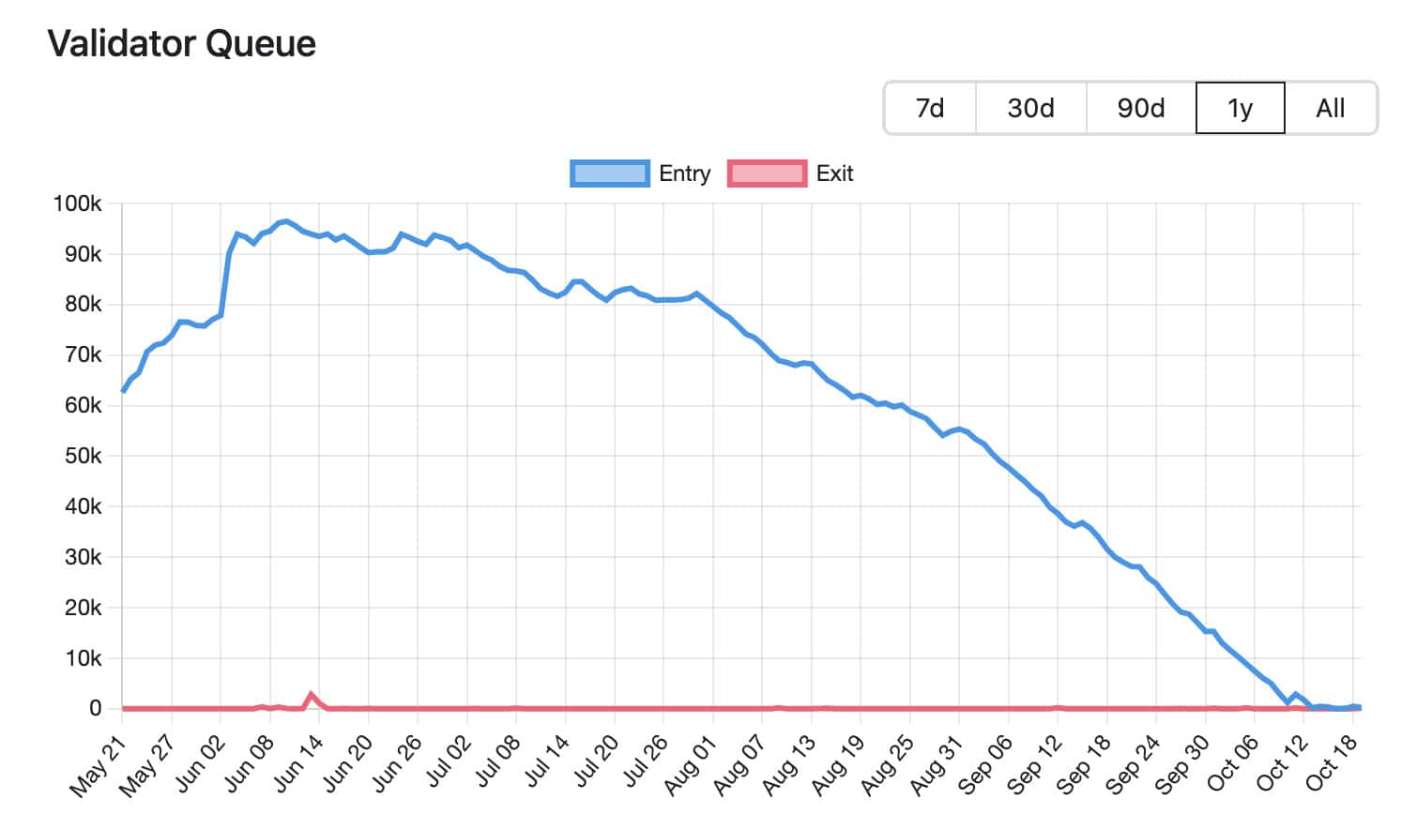Viewport: 1417px width, 829px height.
Task: Click the 0 y-axis label
Action: coord(96,708)
